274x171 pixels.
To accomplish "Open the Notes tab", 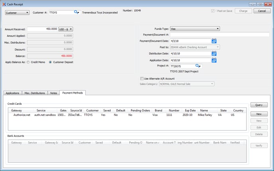I will pyautogui.click(x=53, y=93).
